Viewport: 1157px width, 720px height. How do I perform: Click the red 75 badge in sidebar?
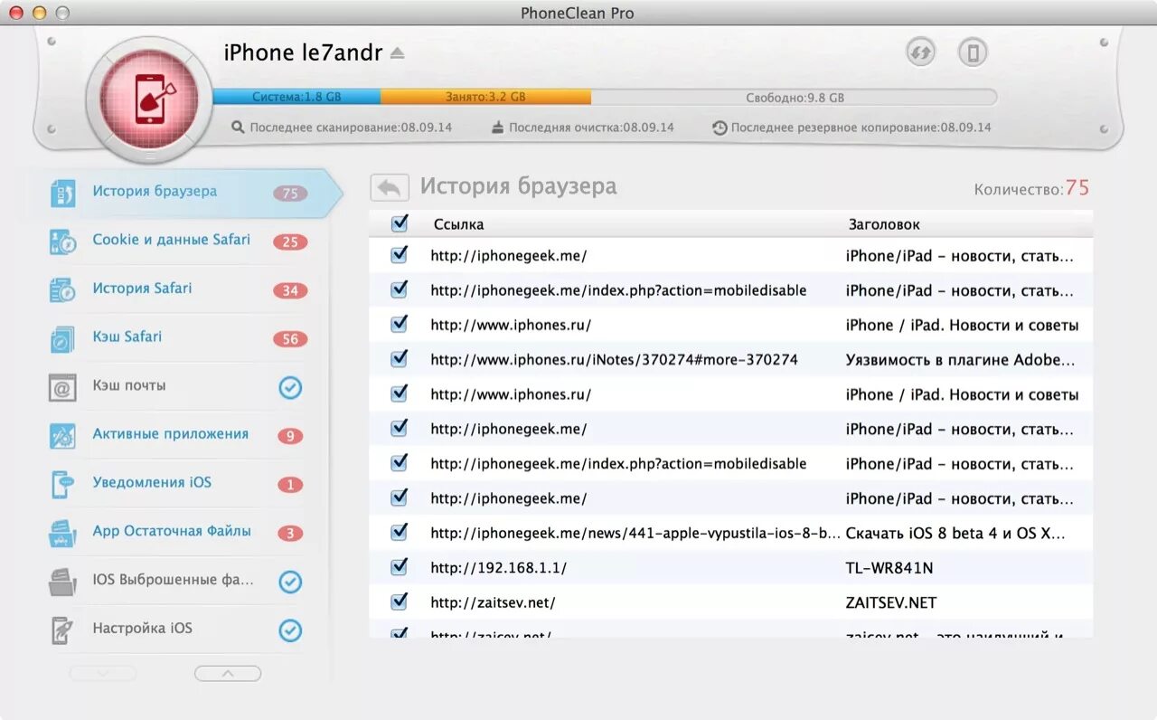[x=290, y=194]
